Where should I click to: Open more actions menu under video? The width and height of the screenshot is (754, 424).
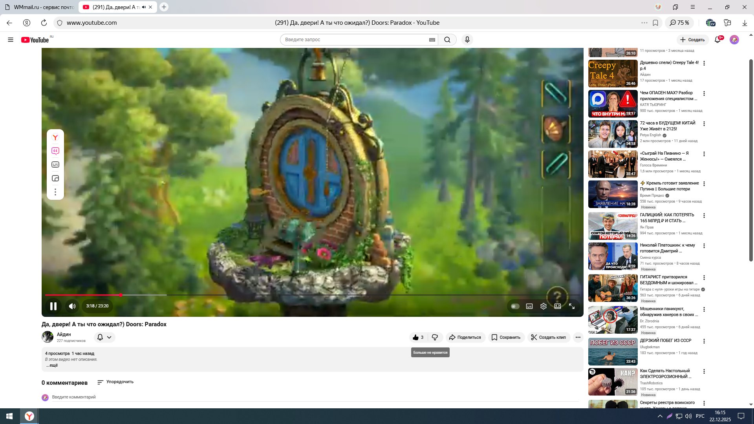click(x=578, y=337)
